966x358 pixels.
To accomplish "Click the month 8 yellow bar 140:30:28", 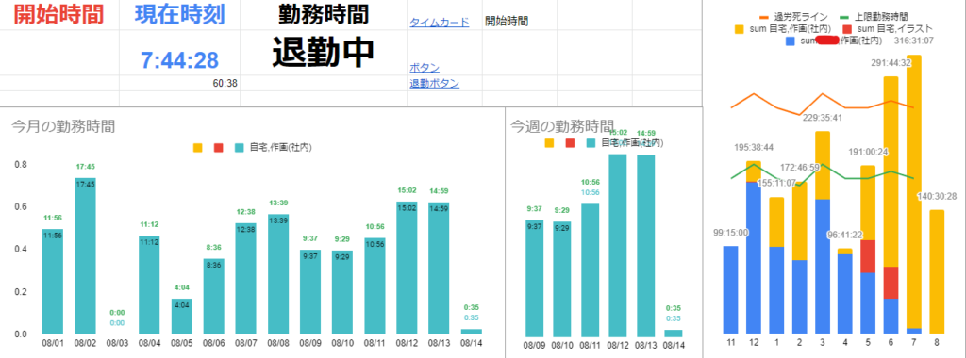I will pyautogui.click(x=937, y=271).
